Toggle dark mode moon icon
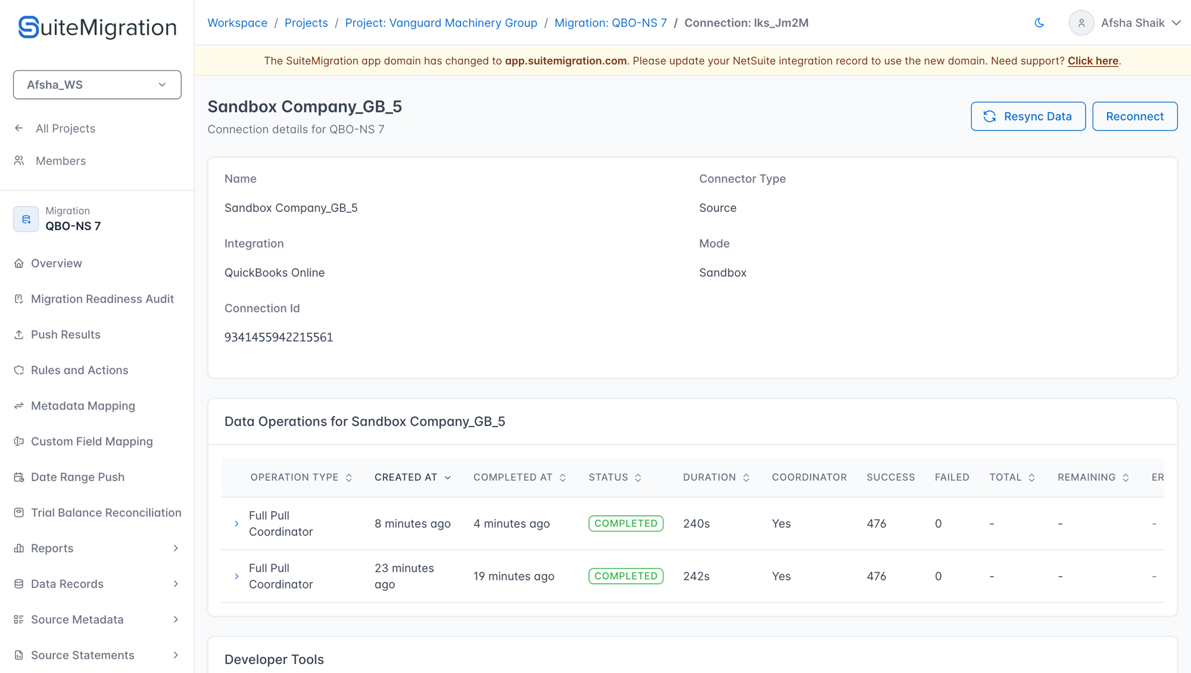 point(1039,23)
